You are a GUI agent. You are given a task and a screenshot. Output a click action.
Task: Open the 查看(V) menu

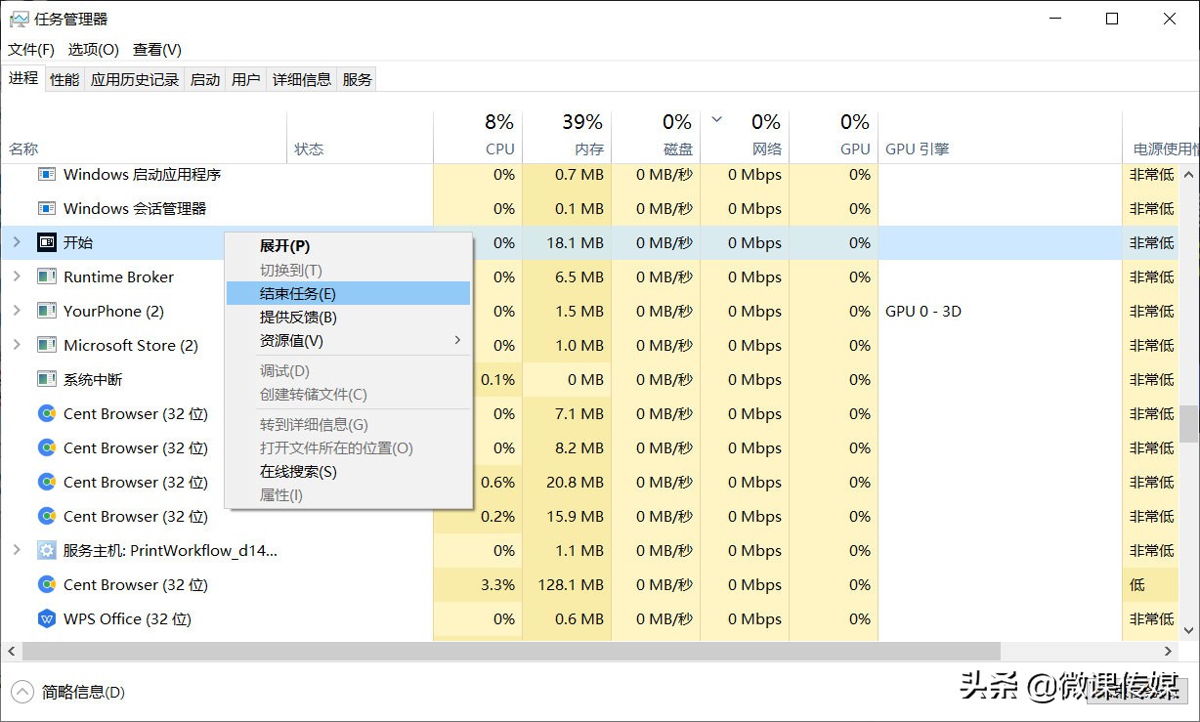tap(157, 49)
